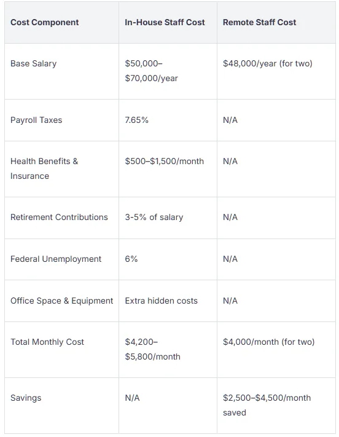Select the 6% unemployment value
Screen dimensions: 339x437
(131, 259)
